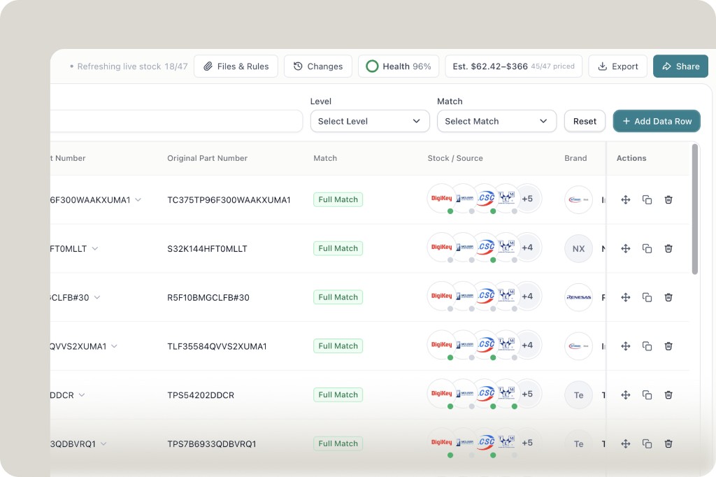Delete the TLF35584QVVS2XUMA1 row
The width and height of the screenshot is (716, 477).
click(668, 346)
